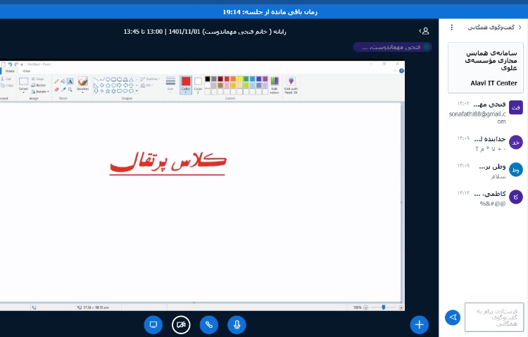Viewport: 528px width, 337px height.
Task: Click the Redo arrow in Paint title bar
Action: 16,64
